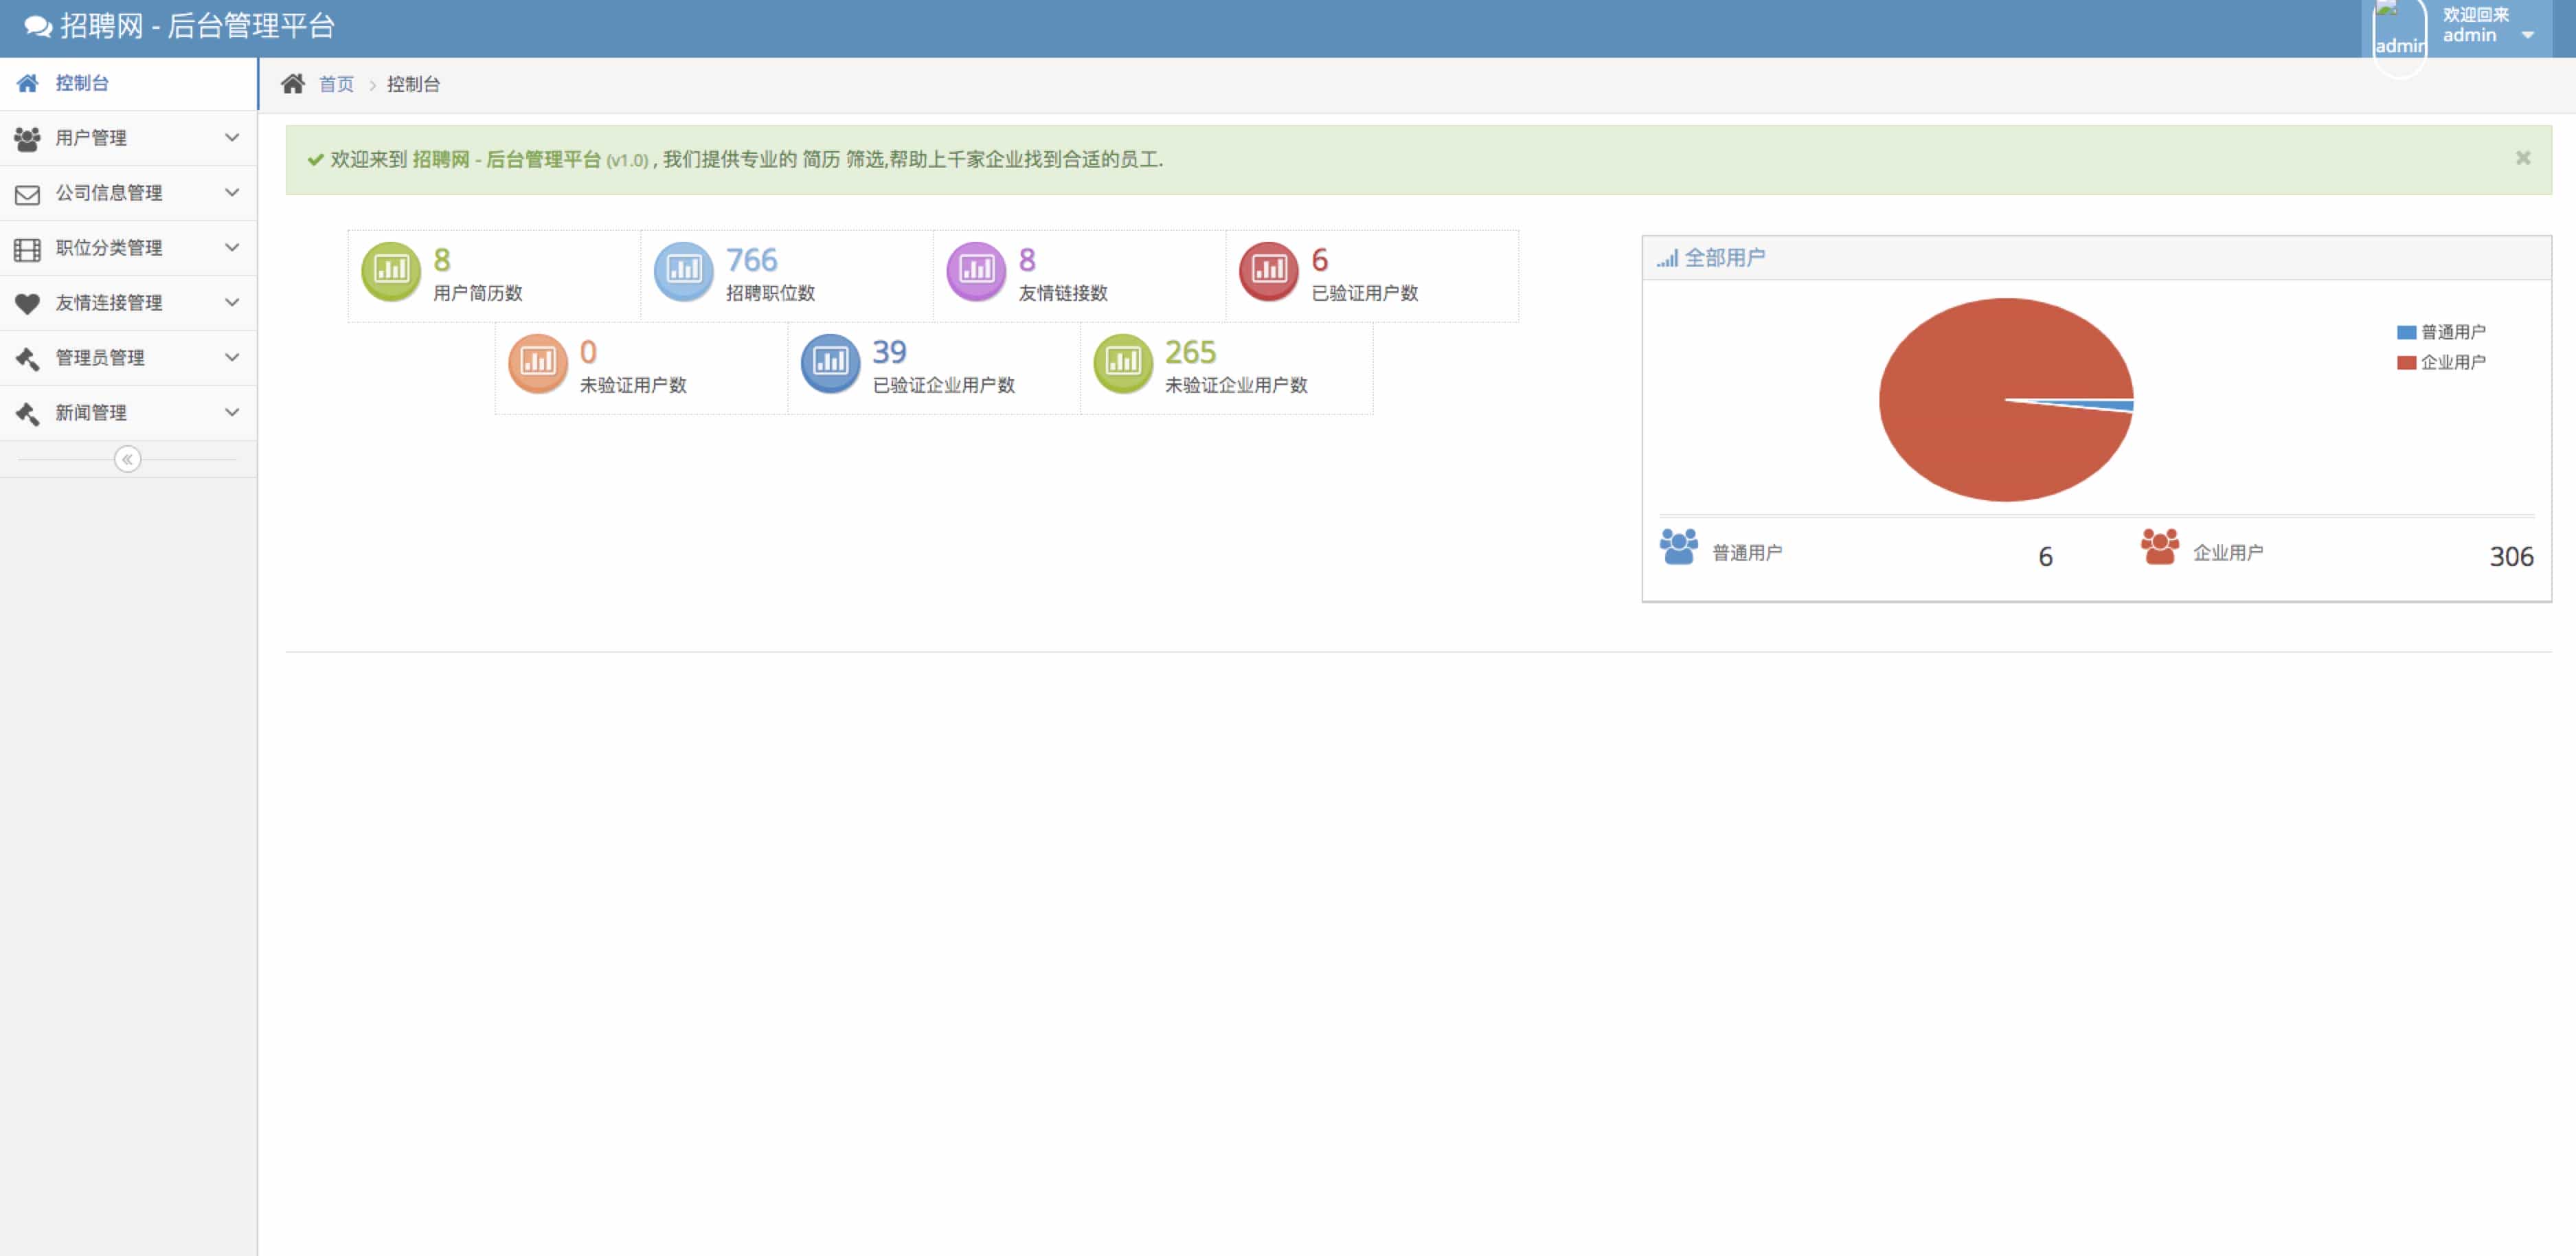2576x1256 pixels.
Task: Expand the 公司信息管理 chevron
Action: click(x=232, y=192)
